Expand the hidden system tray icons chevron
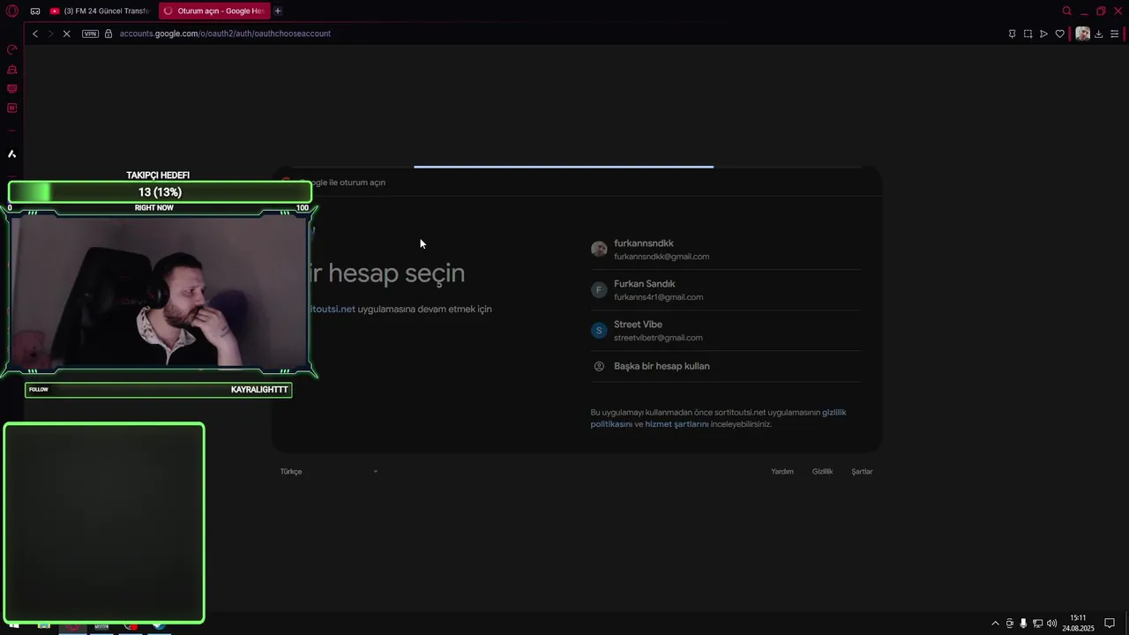Screen dimensions: 1129x635 coord(996,624)
